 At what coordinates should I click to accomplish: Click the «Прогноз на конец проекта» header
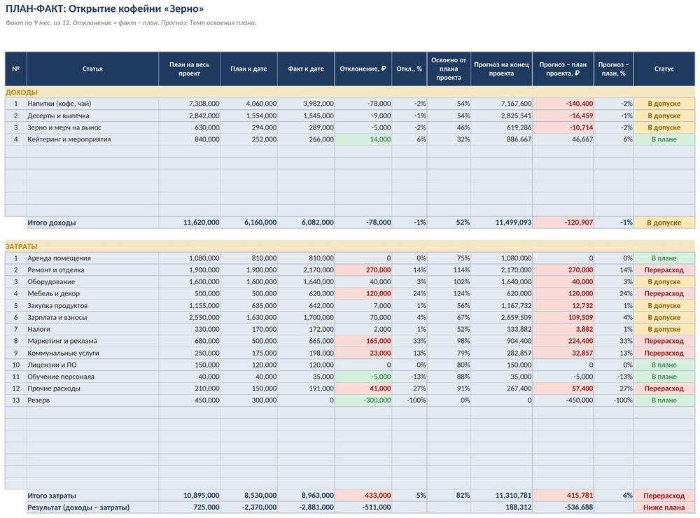(x=501, y=69)
